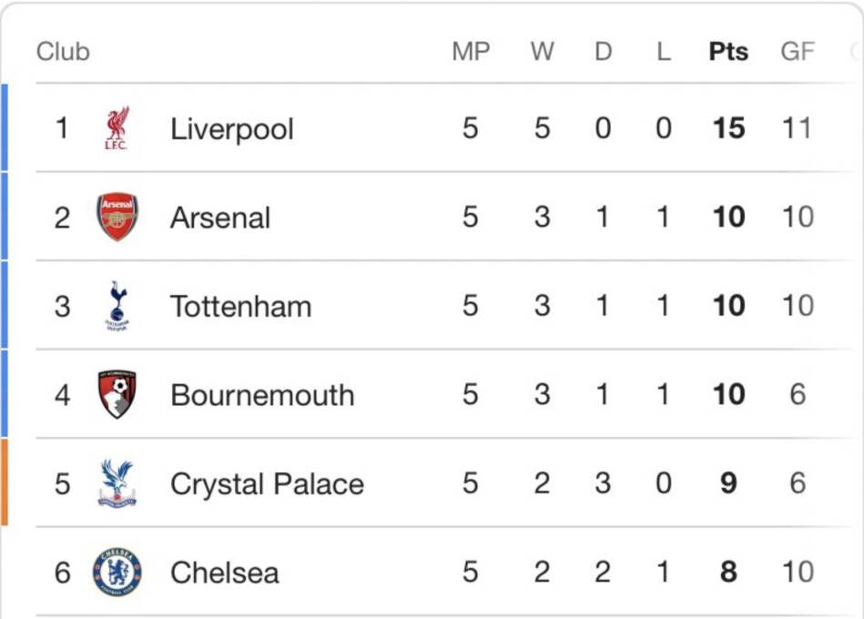Open the Arsenal team name link

pos(220,218)
